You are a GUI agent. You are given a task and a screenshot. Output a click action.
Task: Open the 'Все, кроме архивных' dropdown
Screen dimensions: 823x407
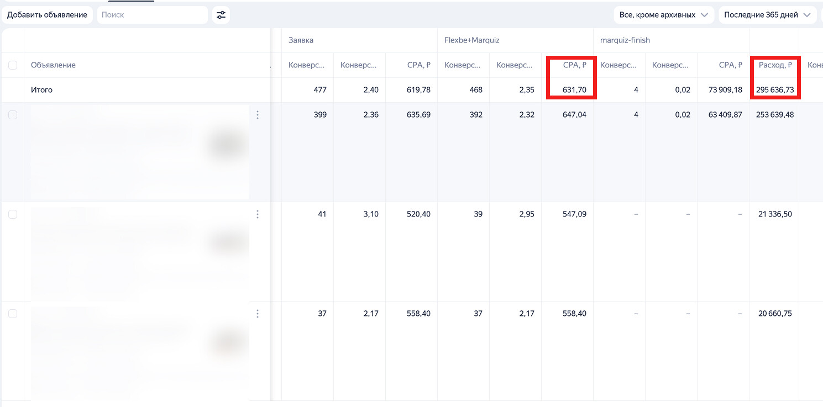point(664,15)
